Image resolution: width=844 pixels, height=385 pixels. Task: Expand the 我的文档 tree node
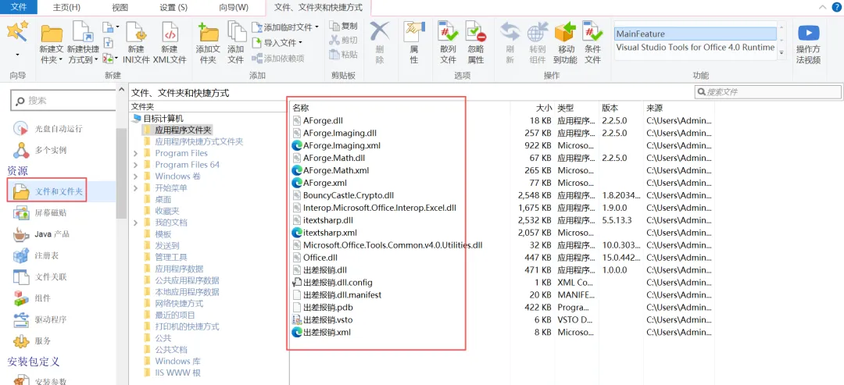click(136, 223)
